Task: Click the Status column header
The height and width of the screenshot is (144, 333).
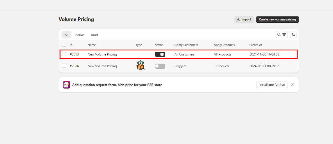Action: [x=159, y=45]
